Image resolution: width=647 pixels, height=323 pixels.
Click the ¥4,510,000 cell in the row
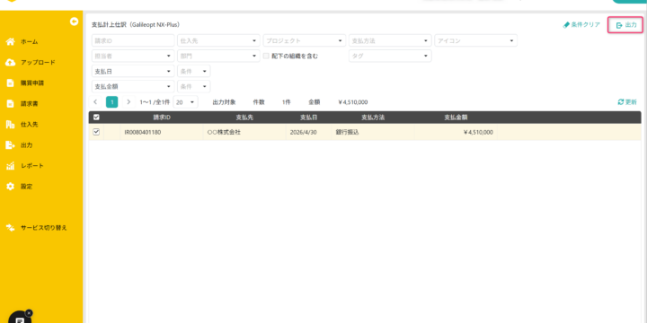point(456,132)
